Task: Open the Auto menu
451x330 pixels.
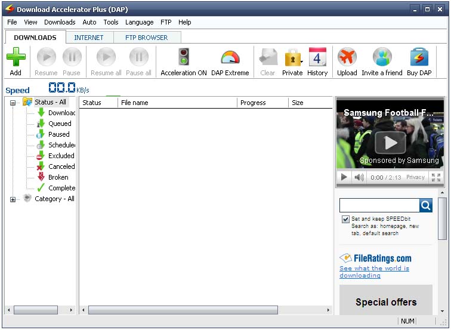Action: tap(89, 22)
